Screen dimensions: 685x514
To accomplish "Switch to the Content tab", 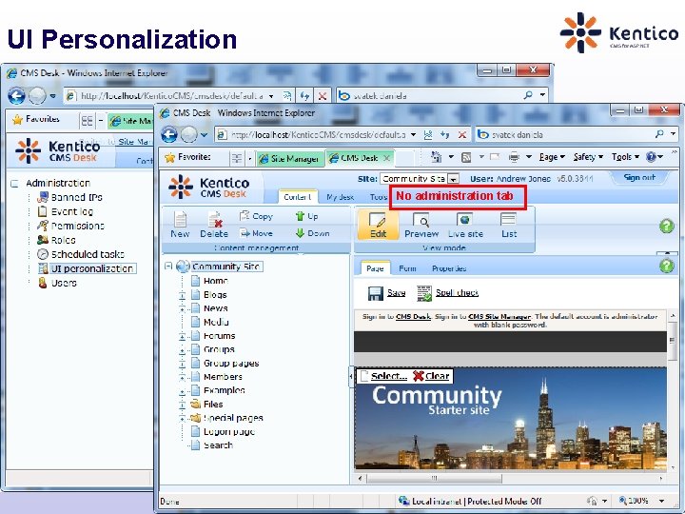I will (297, 197).
